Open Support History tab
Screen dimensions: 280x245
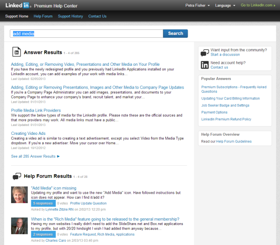click(70, 16)
